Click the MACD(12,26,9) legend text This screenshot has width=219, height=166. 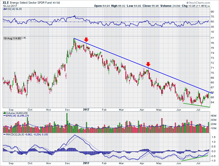tap(15, 134)
